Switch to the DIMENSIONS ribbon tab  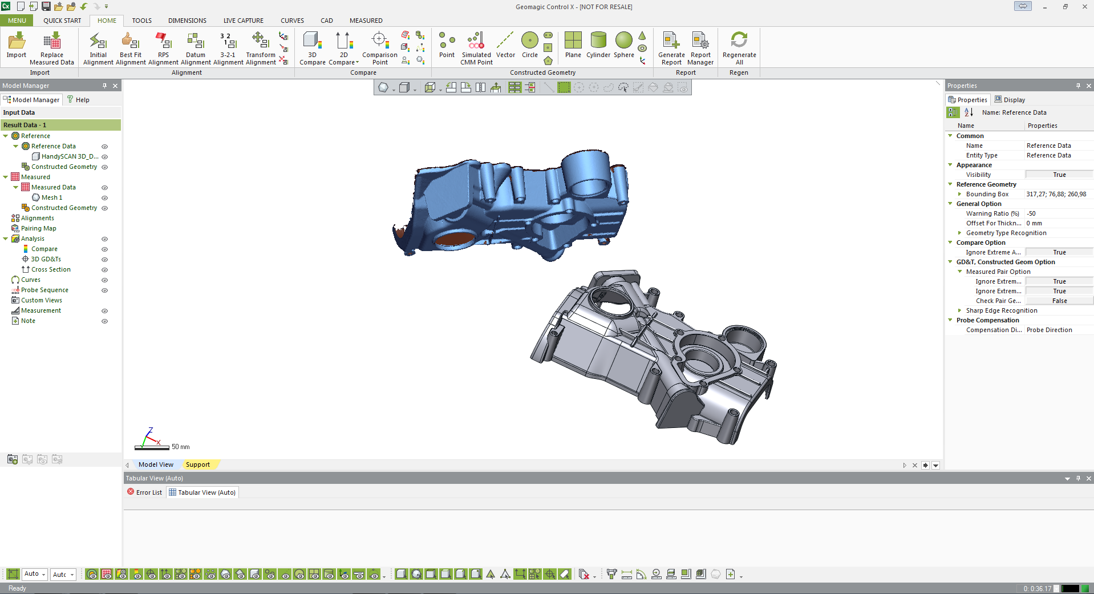[187, 21]
